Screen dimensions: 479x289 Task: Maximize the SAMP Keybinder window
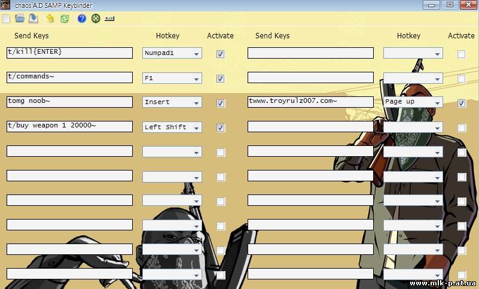coord(450,5)
